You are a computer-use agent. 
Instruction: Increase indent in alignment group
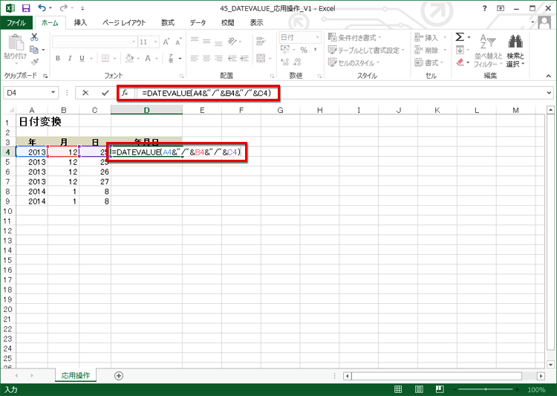[x=244, y=58]
